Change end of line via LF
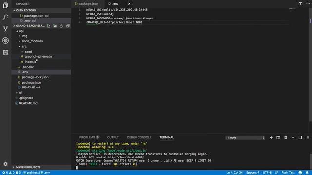The width and height of the screenshot is (312, 175). click(276, 173)
